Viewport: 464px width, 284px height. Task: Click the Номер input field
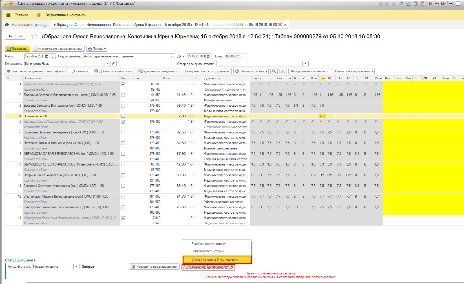click(x=236, y=56)
